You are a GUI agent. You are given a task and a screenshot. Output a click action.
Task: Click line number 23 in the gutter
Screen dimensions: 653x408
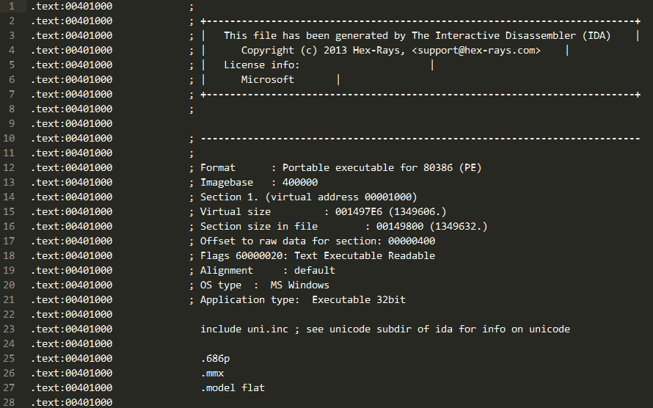(9, 329)
